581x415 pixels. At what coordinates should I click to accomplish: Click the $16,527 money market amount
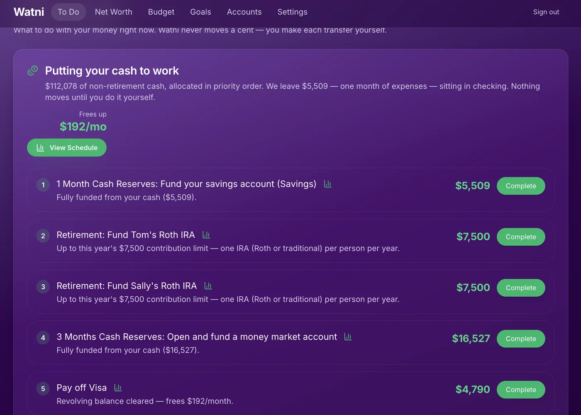[471, 339]
